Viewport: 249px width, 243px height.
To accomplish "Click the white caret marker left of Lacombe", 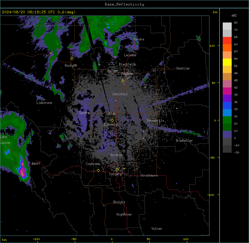I will 115,57.
